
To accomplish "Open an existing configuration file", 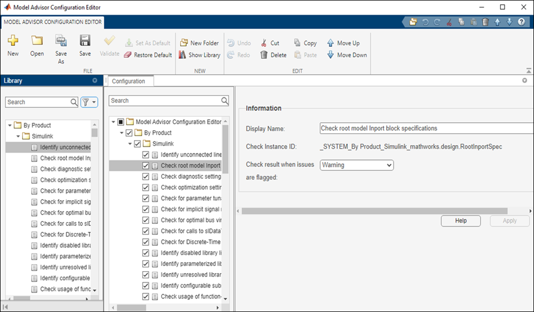I will (x=36, y=46).
